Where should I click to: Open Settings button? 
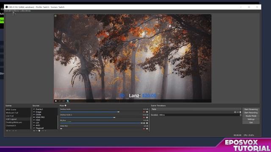click(x=251, y=119)
